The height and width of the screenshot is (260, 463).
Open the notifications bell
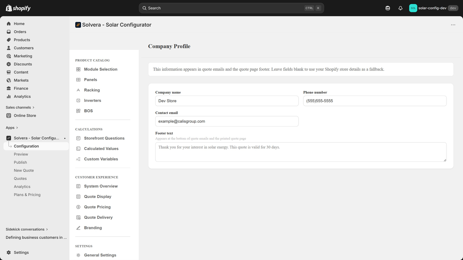pos(400,8)
